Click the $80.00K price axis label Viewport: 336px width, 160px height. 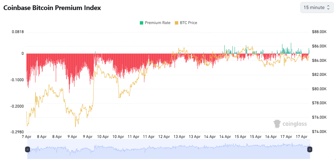pyautogui.click(x=319, y=89)
